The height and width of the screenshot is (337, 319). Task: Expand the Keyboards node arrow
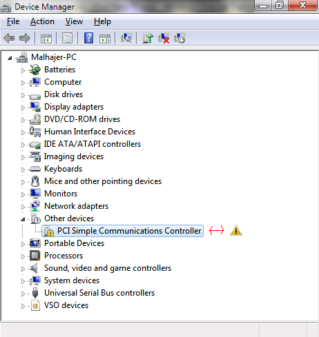click(23, 170)
